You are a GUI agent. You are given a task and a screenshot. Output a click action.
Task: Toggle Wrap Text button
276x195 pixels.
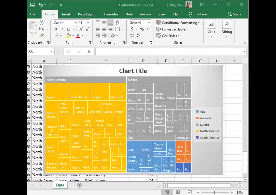point(117,23)
